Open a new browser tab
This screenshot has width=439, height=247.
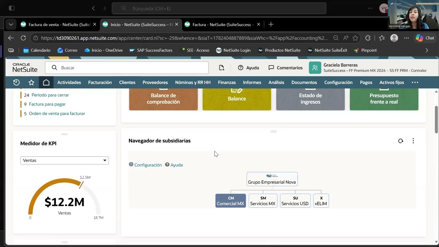271,24
